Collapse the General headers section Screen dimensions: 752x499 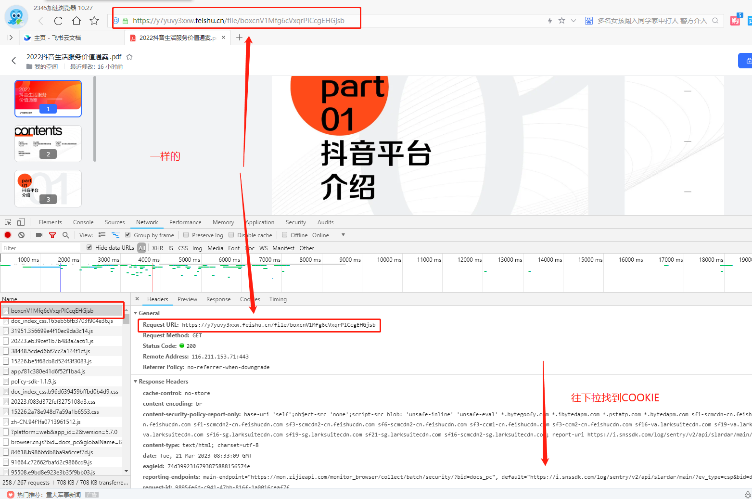(x=136, y=313)
